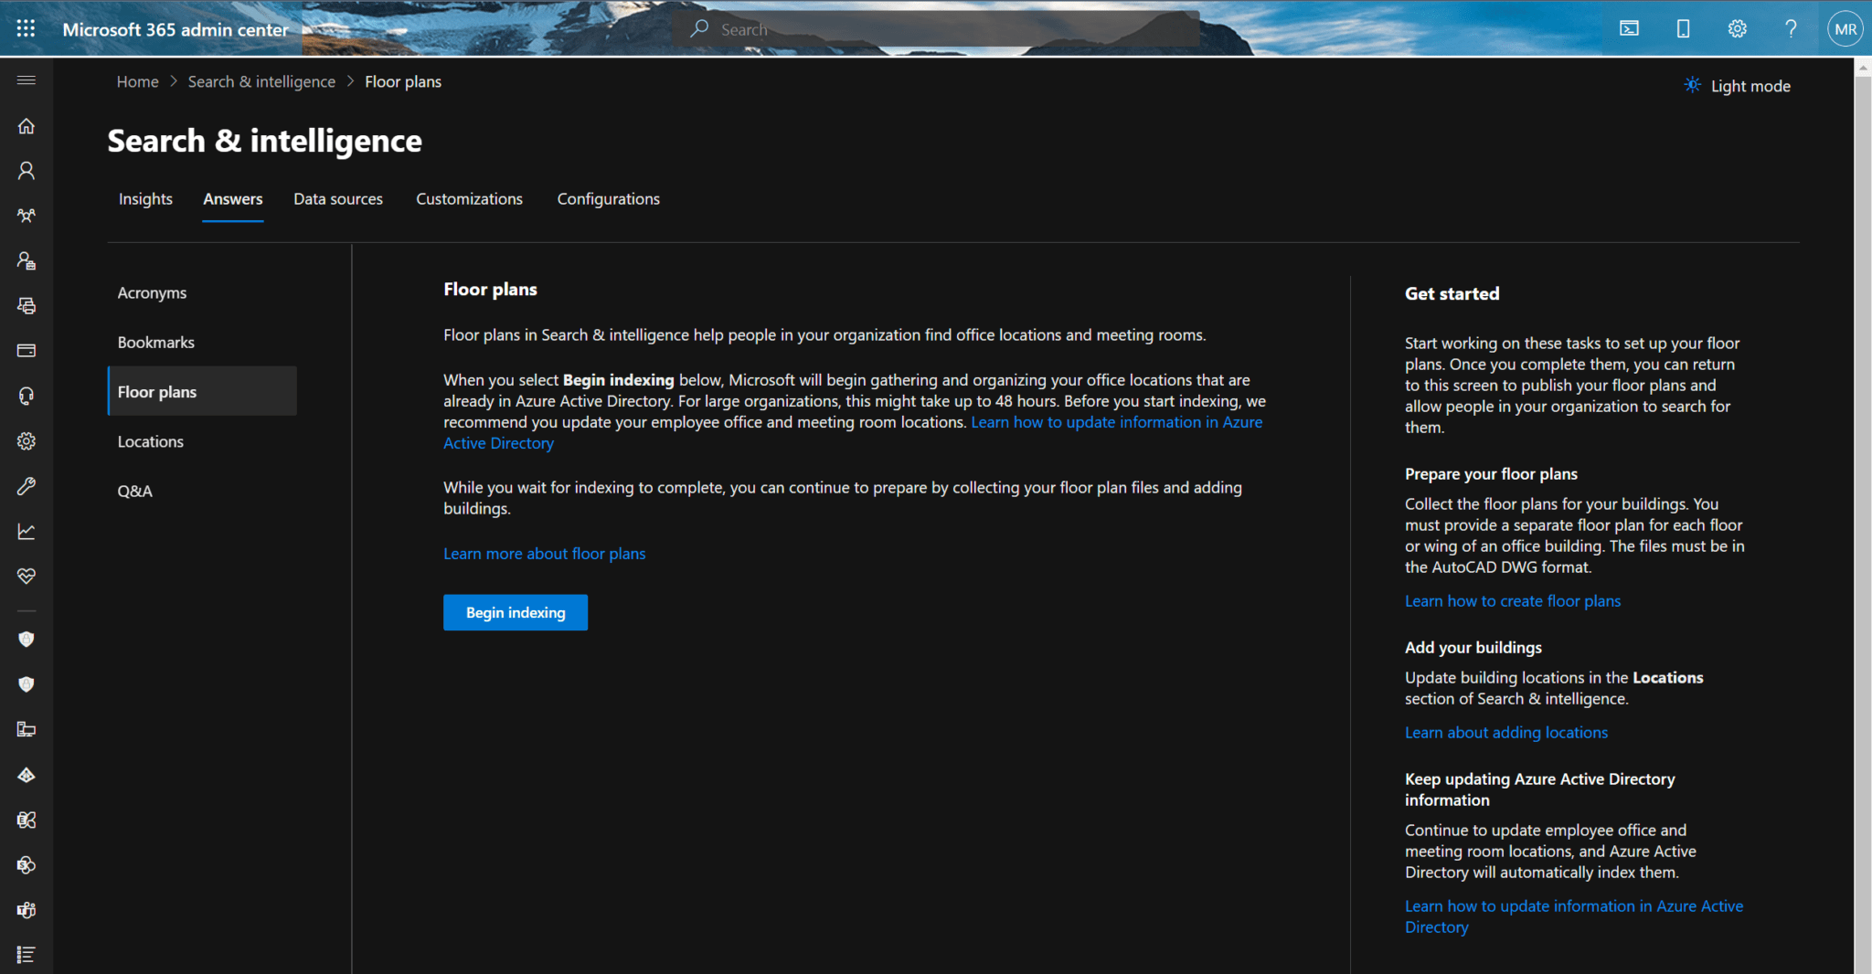Collapse the left navigation pane
This screenshot has width=1872, height=974.
pos(26,80)
